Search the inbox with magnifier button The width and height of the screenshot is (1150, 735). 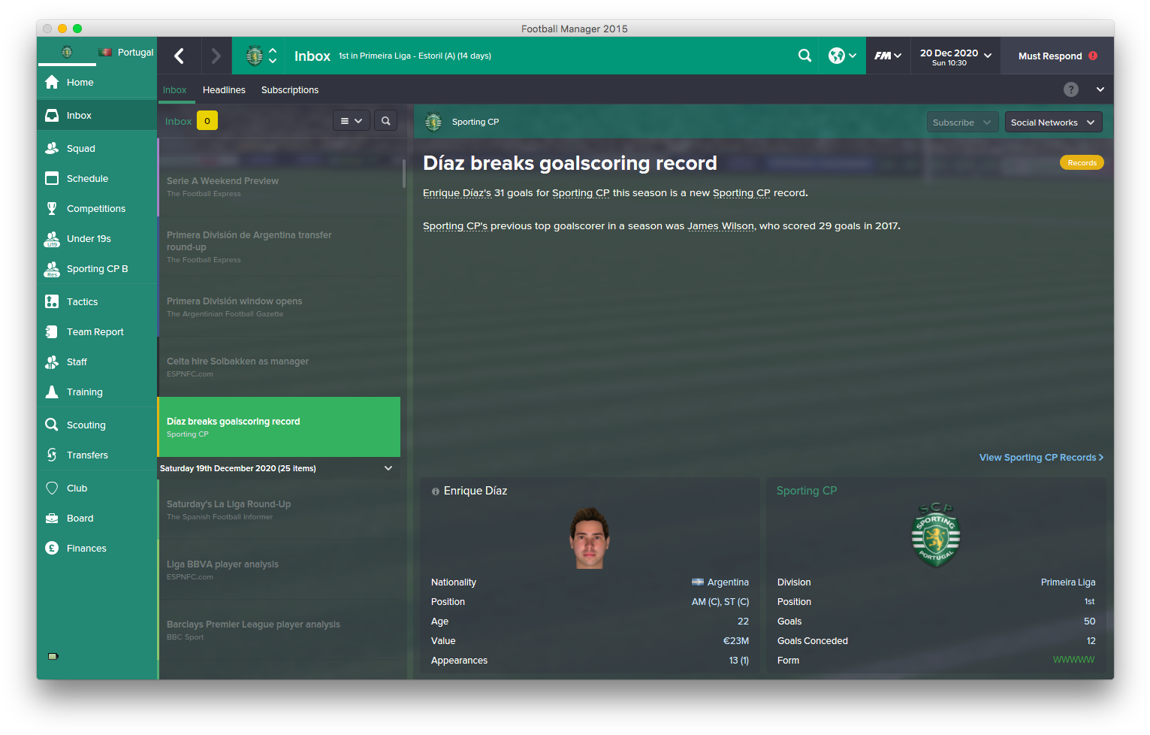(x=386, y=121)
